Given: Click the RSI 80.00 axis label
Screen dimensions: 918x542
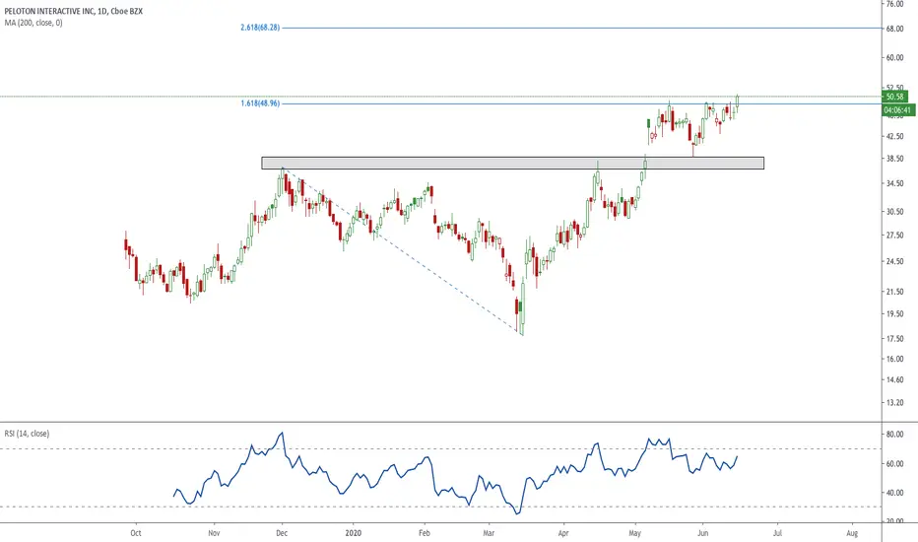Looking at the screenshot, I should pos(894,435).
